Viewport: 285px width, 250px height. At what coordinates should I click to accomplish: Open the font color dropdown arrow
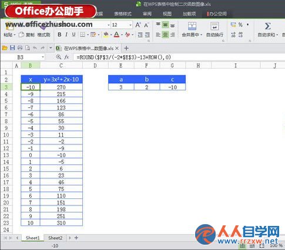click(122, 35)
